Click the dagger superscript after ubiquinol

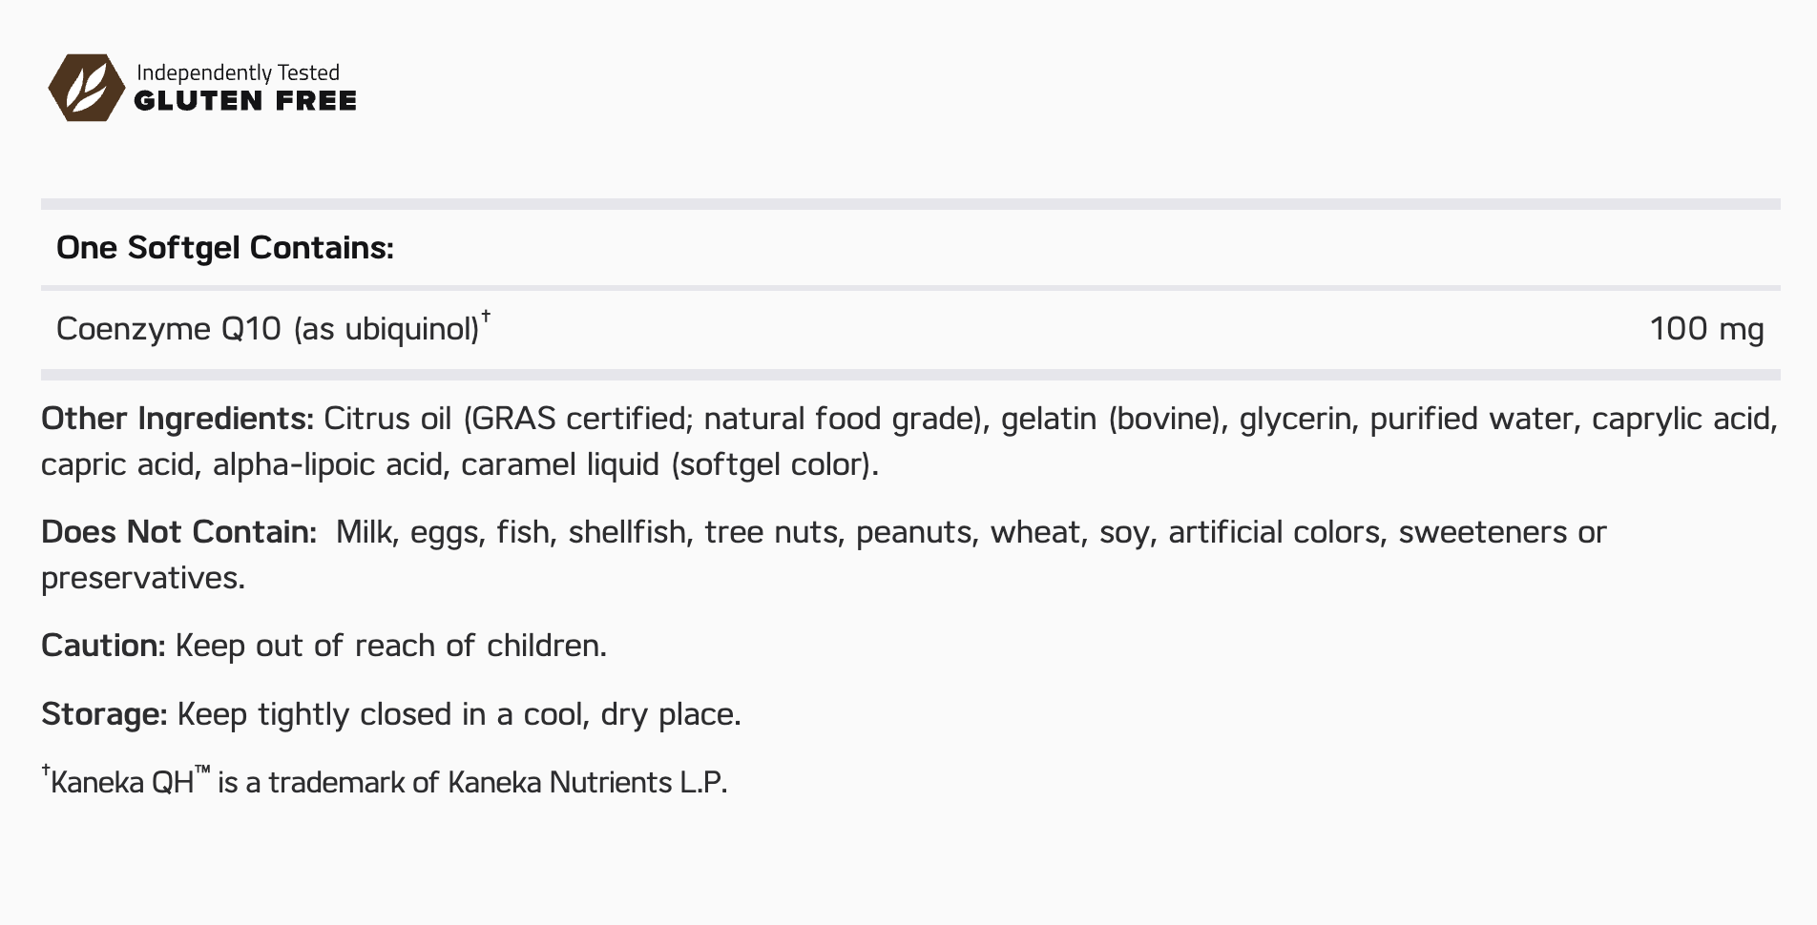[x=486, y=315]
